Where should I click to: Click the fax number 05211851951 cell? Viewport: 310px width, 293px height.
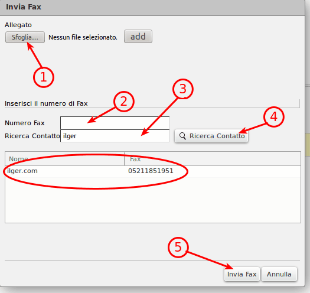pos(151,171)
